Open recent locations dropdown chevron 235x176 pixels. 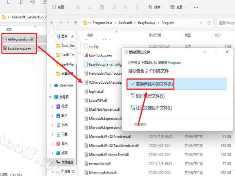(68, 23)
